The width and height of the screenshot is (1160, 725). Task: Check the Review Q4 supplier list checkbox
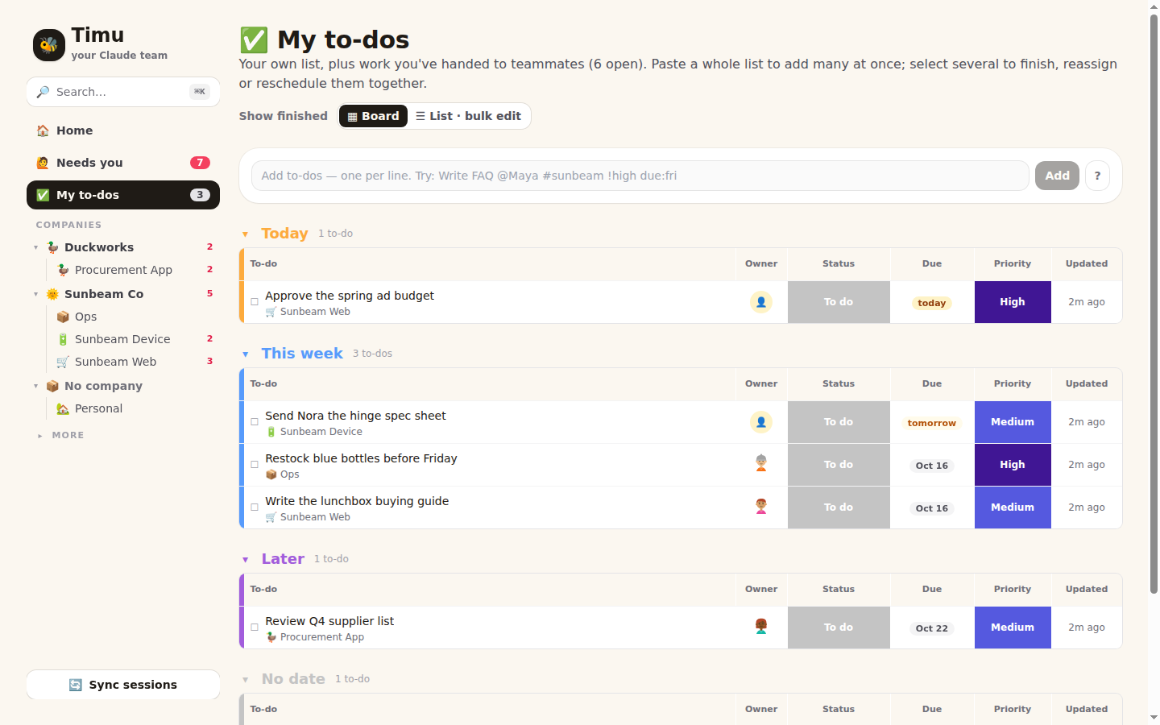(255, 628)
